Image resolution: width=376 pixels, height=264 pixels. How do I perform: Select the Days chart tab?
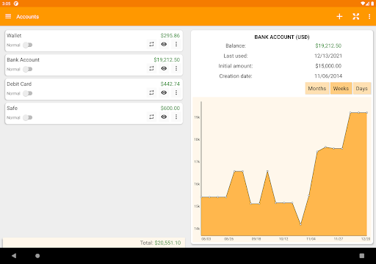pos(362,89)
